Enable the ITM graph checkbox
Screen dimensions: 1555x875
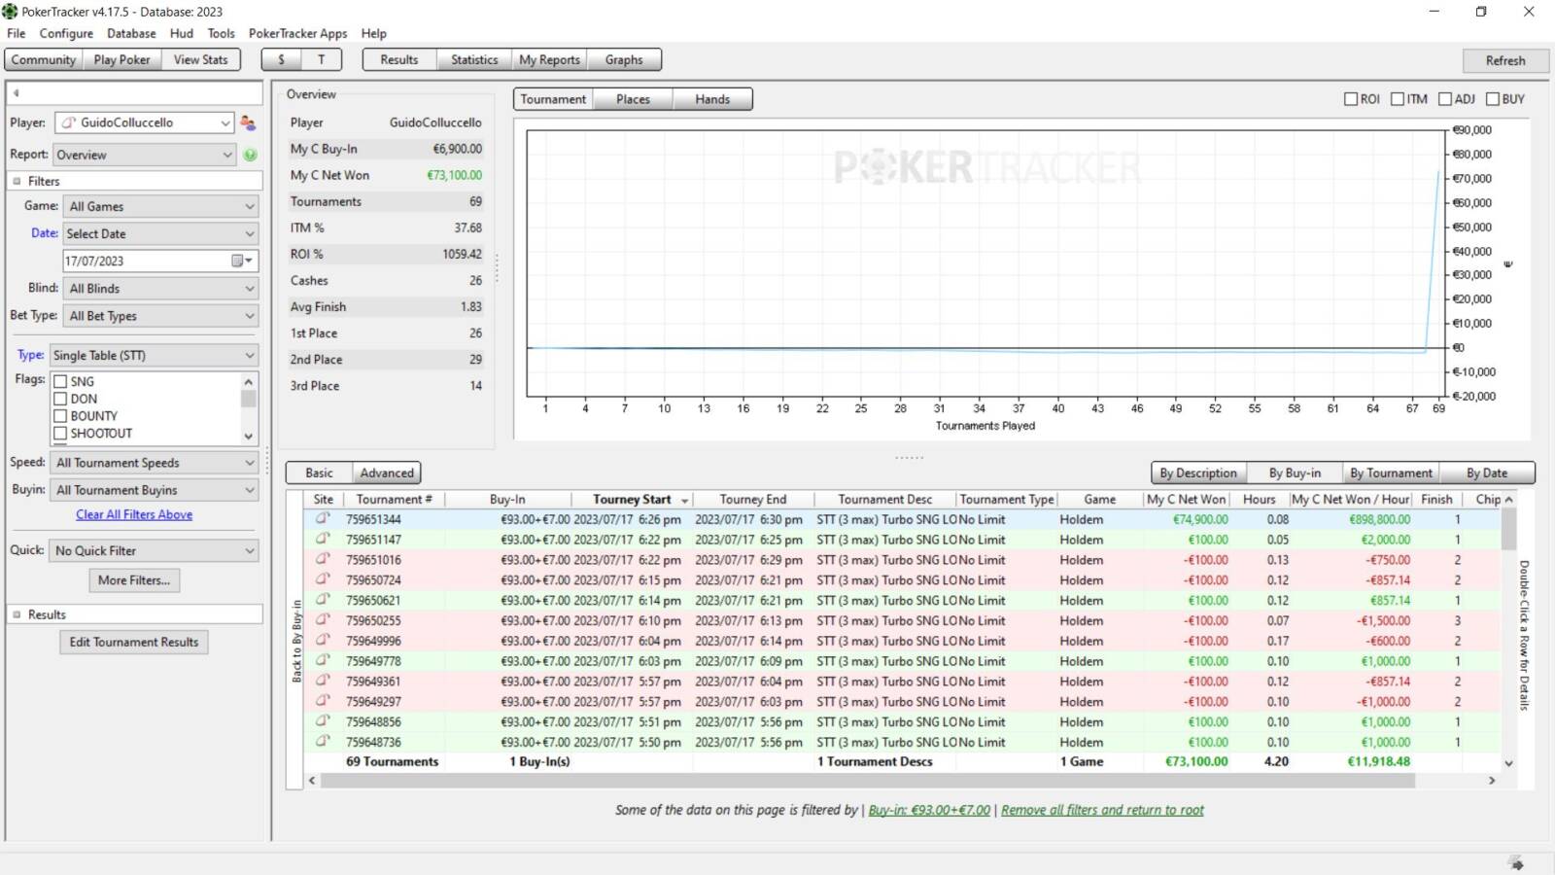(x=1398, y=99)
